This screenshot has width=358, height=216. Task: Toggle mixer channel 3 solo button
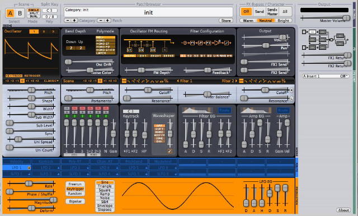tap(82, 112)
